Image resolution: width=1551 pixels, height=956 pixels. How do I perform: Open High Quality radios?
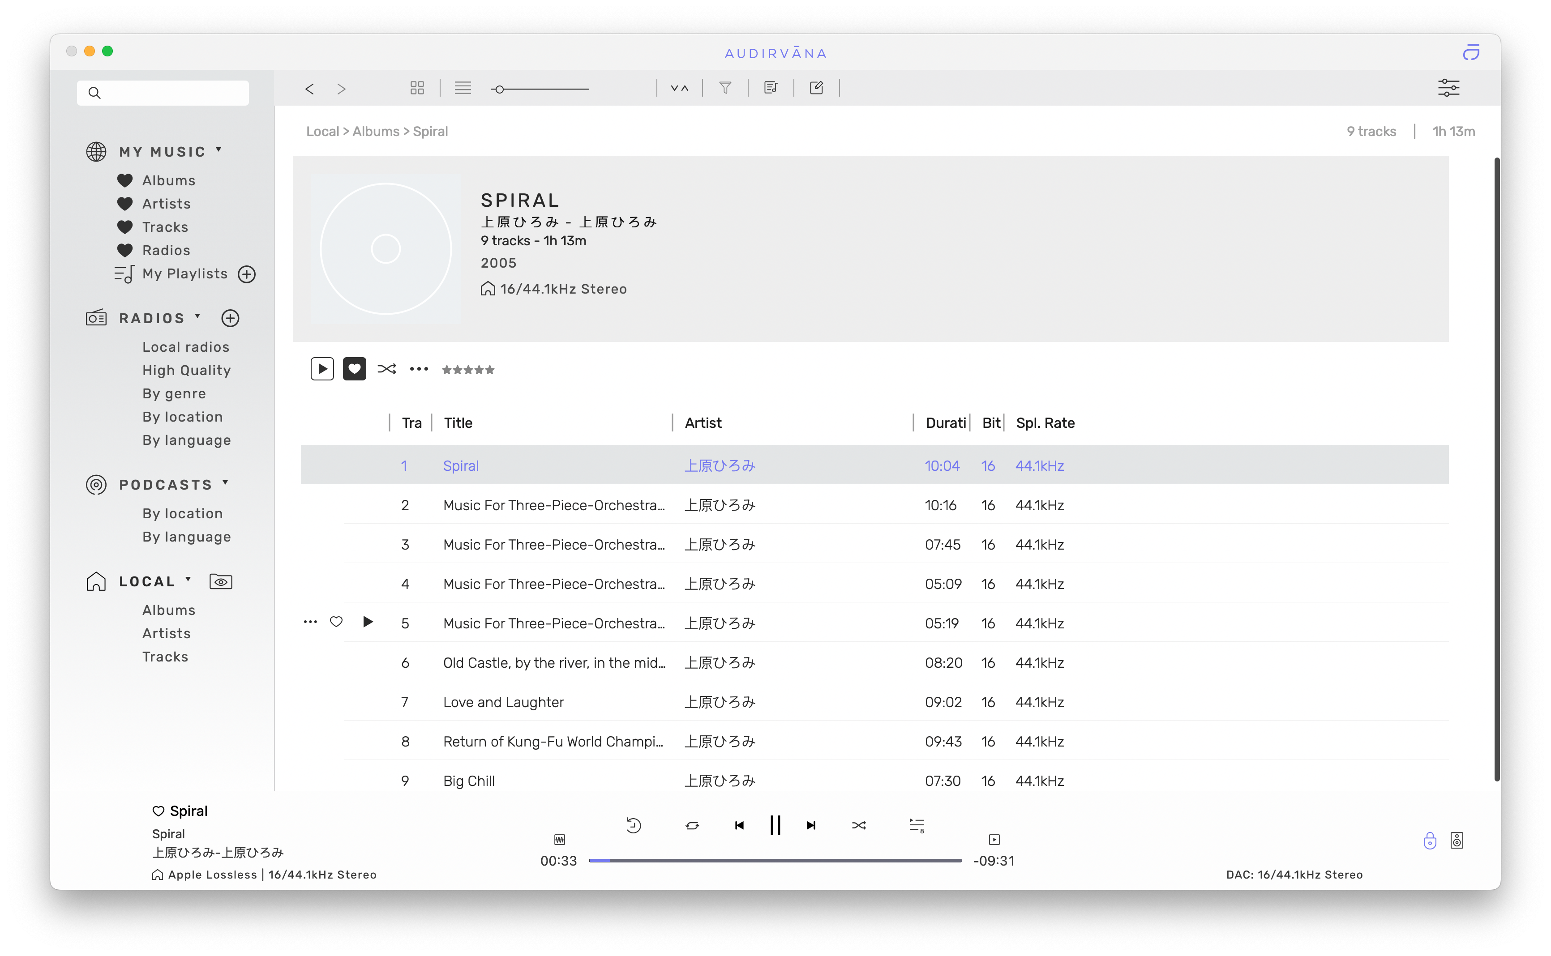click(x=186, y=371)
